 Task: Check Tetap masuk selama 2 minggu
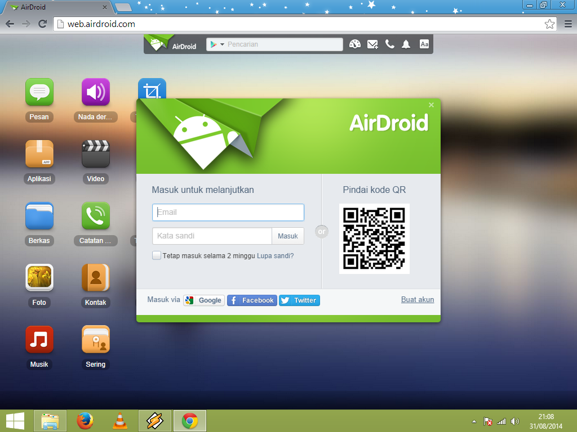(x=157, y=255)
